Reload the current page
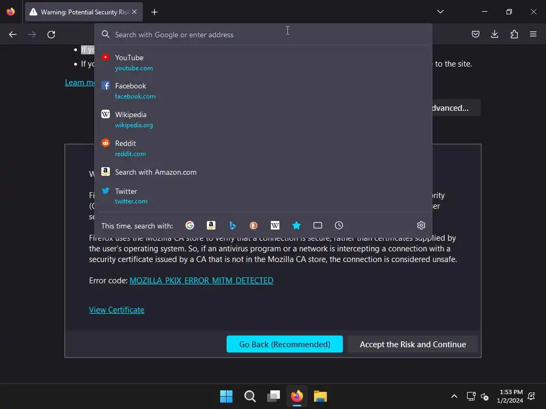Image resolution: width=546 pixels, height=409 pixels. pos(51,35)
